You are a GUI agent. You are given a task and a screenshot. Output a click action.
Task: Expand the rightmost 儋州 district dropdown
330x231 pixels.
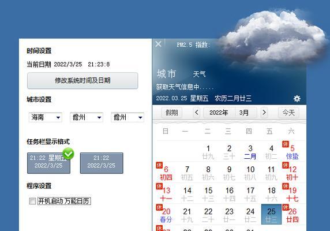127,117
